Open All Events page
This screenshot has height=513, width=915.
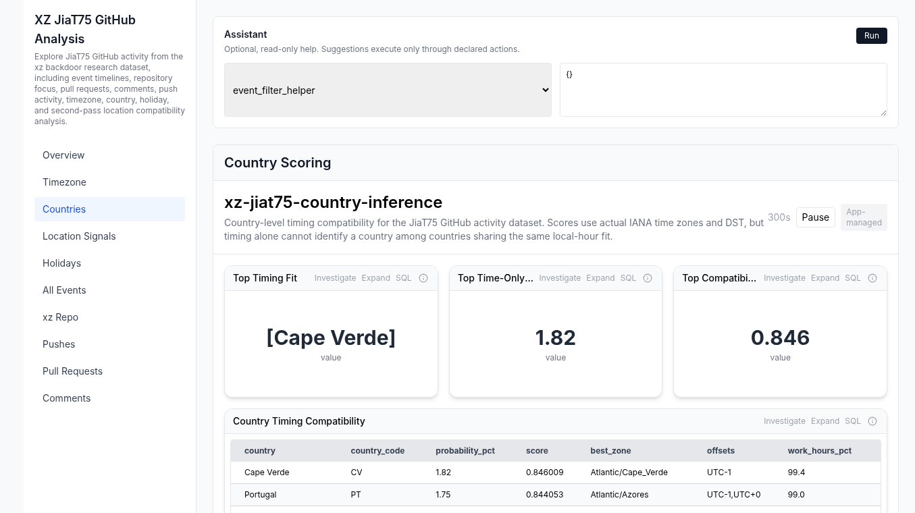pyautogui.click(x=109, y=290)
